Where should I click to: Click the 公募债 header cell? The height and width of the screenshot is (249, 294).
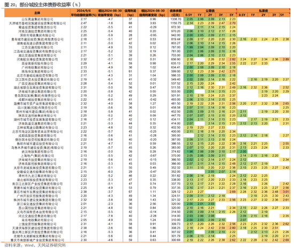point(210,11)
